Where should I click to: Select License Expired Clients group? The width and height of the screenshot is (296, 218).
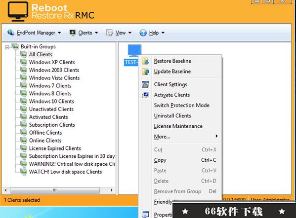click(x=55, y=148)
